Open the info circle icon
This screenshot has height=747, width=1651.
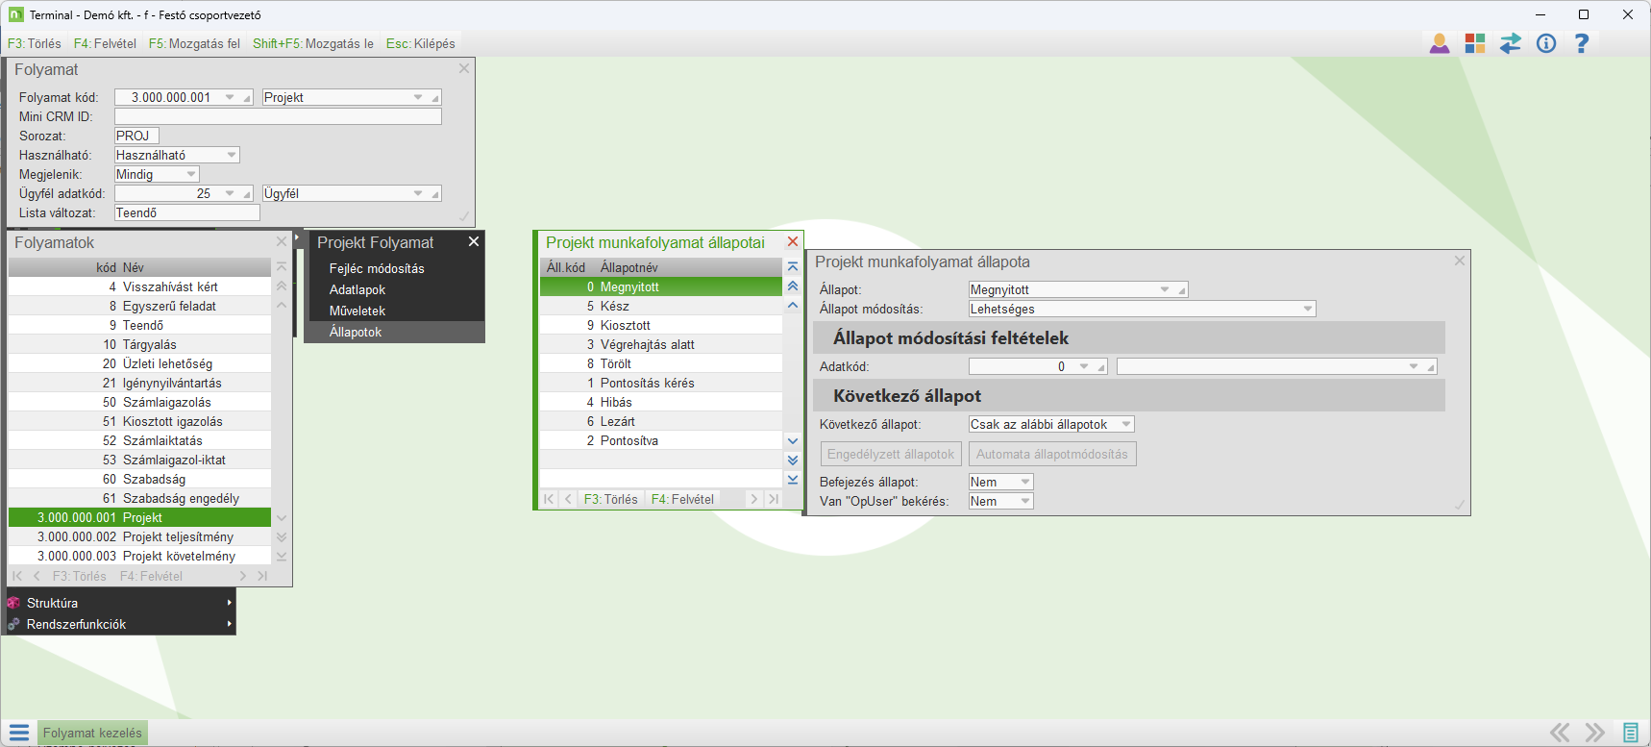point(1546,43)
